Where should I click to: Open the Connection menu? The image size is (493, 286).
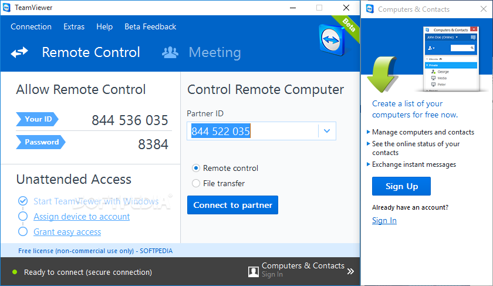coord(31,27)
